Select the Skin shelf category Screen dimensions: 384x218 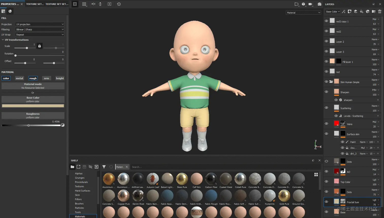pyautogui.click(x=77, y=195)
